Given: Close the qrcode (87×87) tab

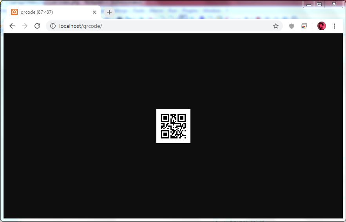Looking at the screenshot, I should (x=94, y=12).
